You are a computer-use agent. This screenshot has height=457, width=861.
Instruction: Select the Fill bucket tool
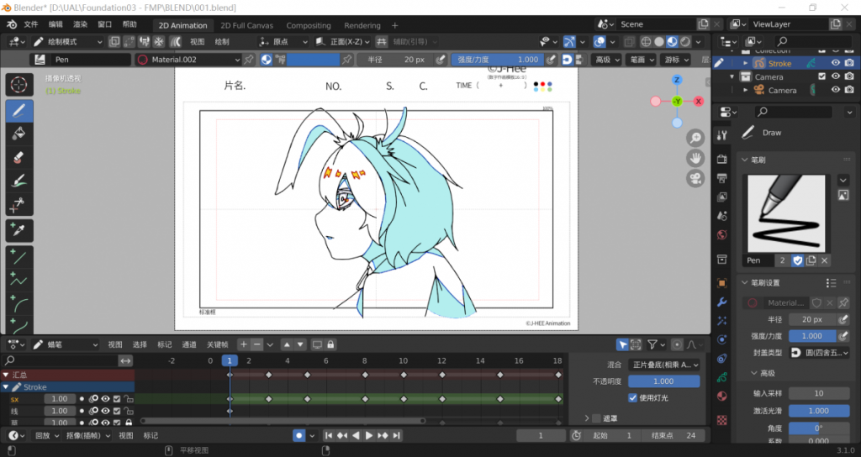point(19,134)
